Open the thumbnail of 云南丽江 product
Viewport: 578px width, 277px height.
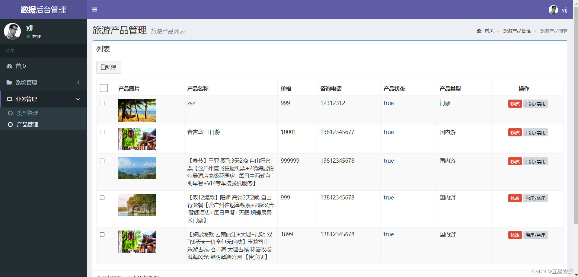point(137,242)
